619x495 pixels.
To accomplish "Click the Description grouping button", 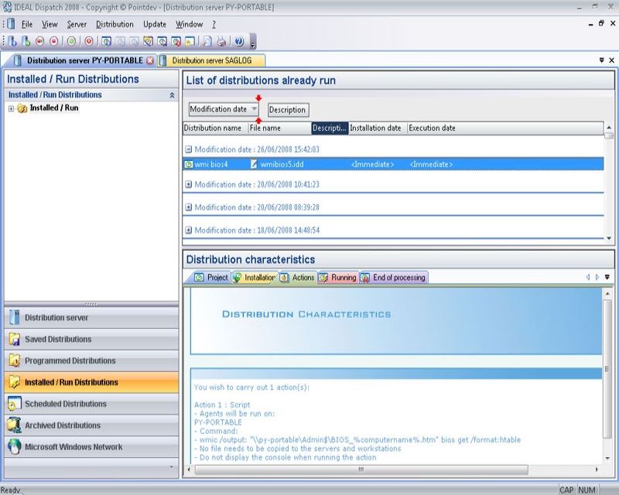I will tap(288, 110).
